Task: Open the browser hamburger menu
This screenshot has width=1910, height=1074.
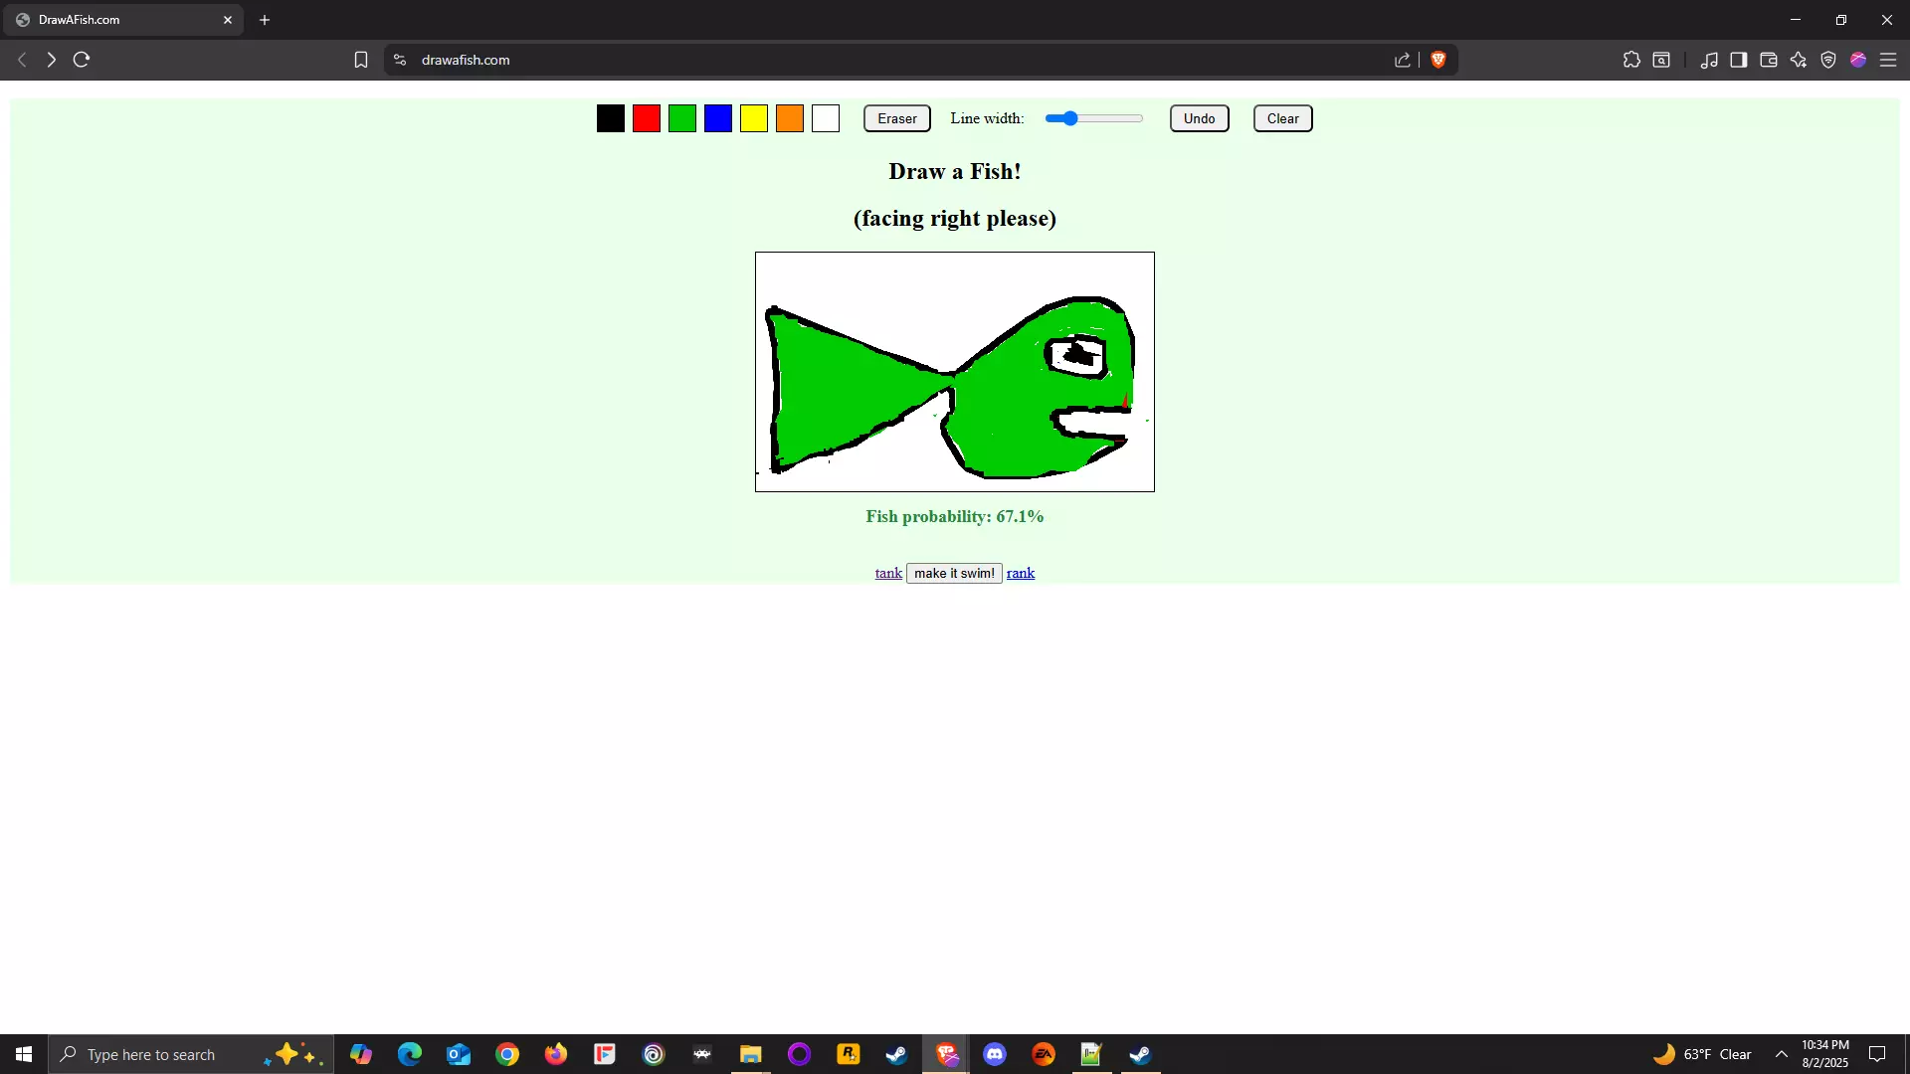Action: [1888, 60]
